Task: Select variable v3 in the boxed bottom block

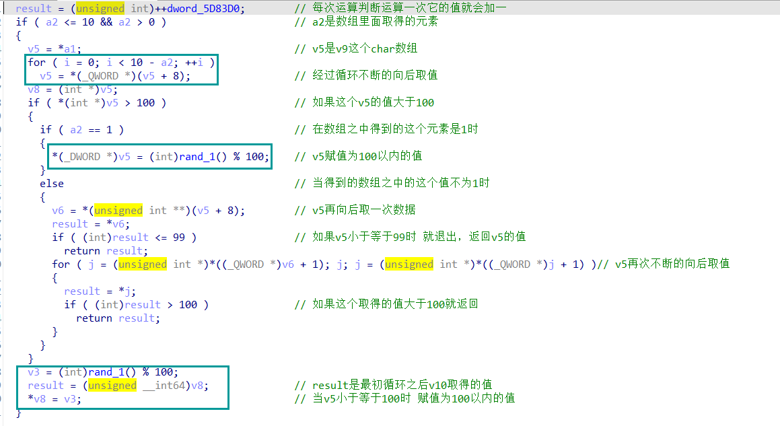Action: pyautogui.click(x=32, y=371)
